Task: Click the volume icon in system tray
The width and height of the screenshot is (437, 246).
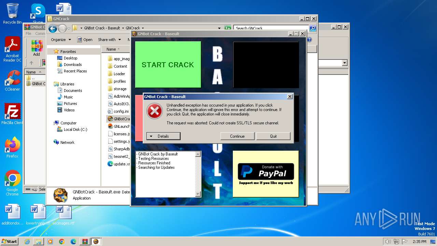Action: [x=388, y=242]
